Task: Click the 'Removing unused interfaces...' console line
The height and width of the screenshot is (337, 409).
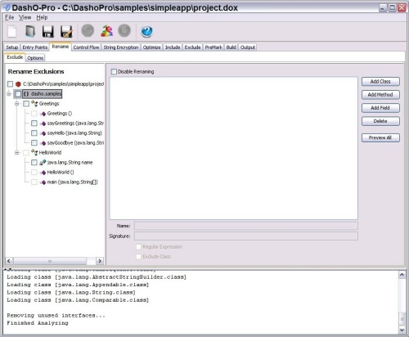Action: pos(56,316)
